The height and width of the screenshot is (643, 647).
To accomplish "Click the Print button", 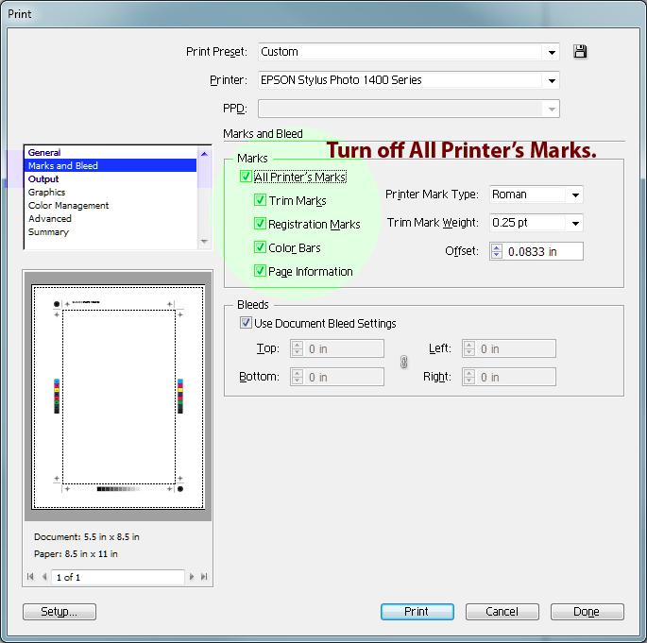I will [417, 612].
